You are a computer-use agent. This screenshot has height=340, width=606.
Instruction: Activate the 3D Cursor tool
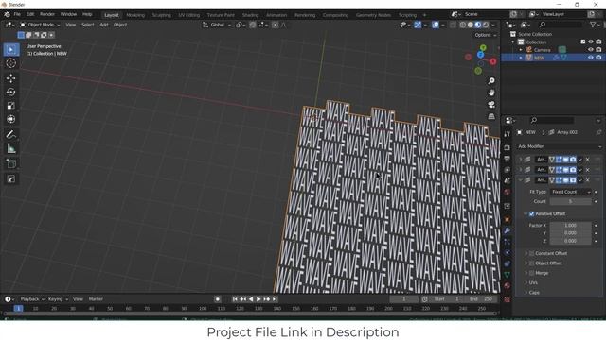tap(10, 63)
